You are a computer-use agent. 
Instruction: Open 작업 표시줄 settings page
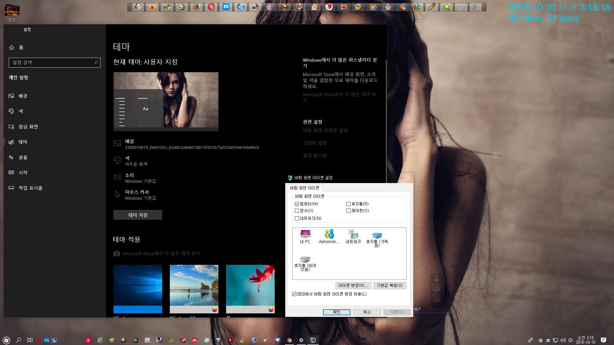(x=54, y=188)
